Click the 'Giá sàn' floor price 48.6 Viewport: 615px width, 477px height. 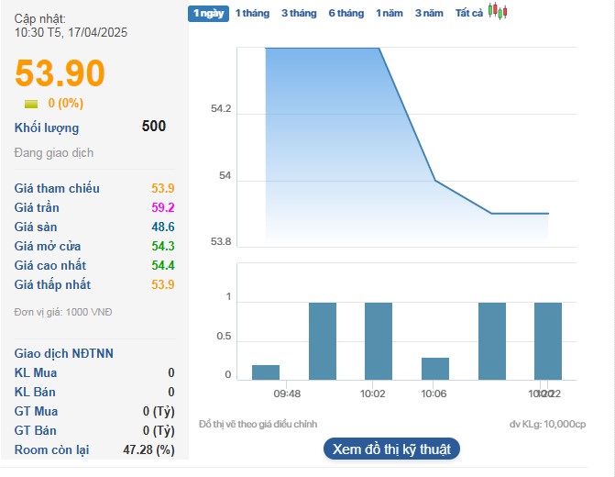[x=163, y=227]
